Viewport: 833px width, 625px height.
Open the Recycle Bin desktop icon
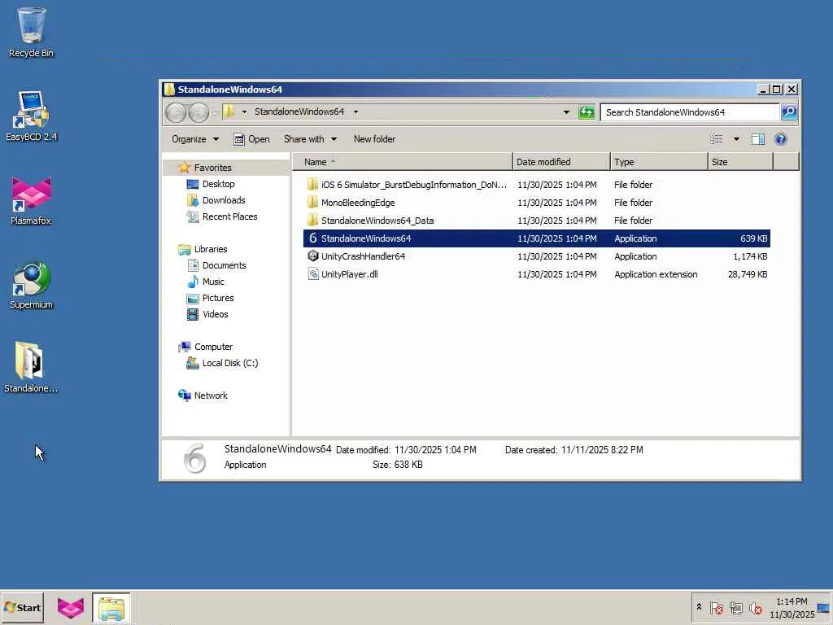31,32
